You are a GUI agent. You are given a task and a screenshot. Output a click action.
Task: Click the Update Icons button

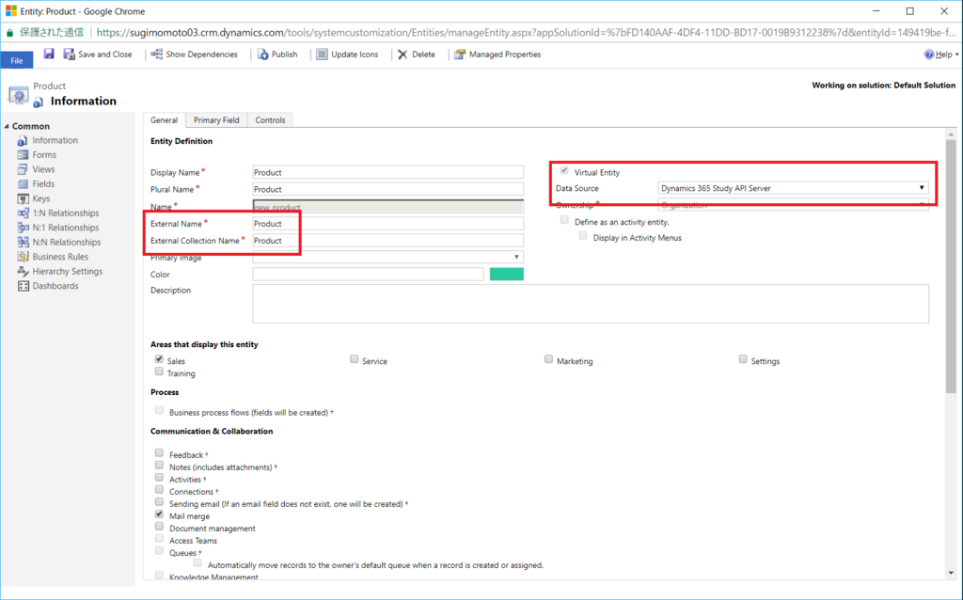(x=348, y=55)
